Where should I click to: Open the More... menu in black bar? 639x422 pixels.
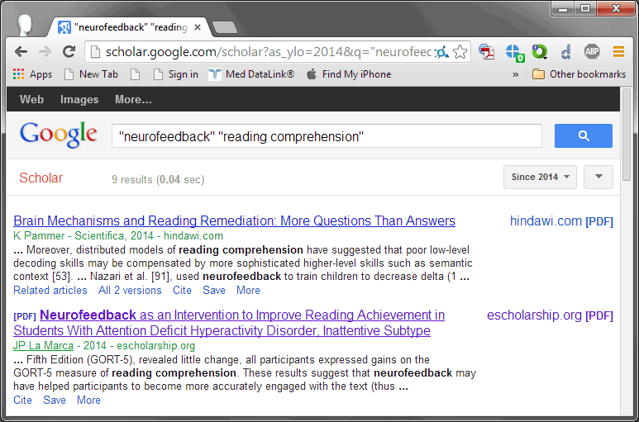pos(133,99)
